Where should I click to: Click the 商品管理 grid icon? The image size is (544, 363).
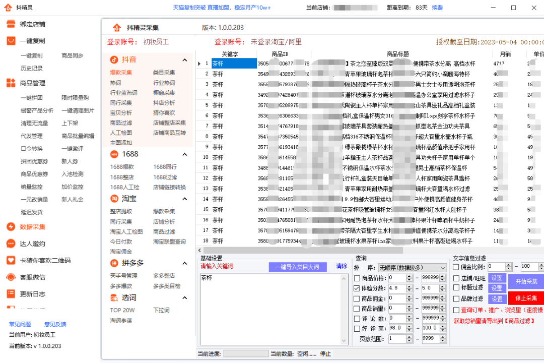11,84
